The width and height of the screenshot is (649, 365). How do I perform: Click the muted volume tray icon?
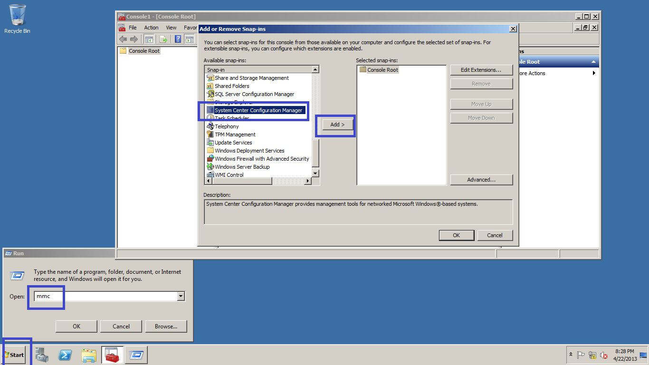(x=604, y=355)
